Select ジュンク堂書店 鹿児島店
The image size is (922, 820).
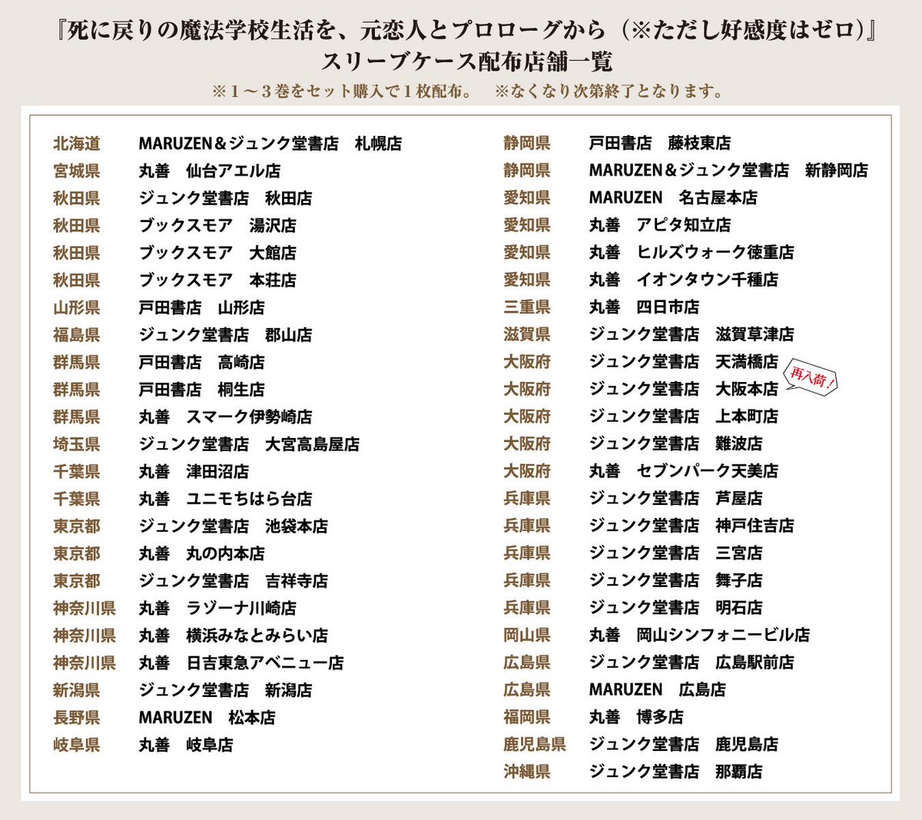coord(684,744)
